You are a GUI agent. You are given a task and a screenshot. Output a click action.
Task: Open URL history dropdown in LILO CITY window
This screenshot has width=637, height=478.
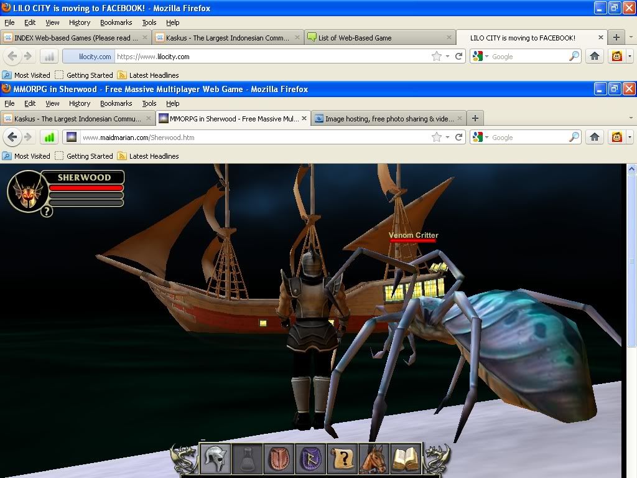[447, 57]
